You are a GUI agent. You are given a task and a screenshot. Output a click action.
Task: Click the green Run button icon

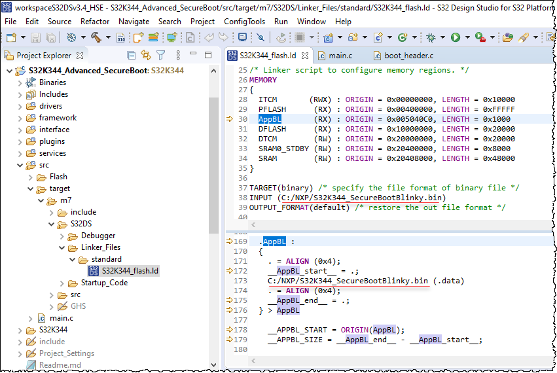[x=455, y=38]
